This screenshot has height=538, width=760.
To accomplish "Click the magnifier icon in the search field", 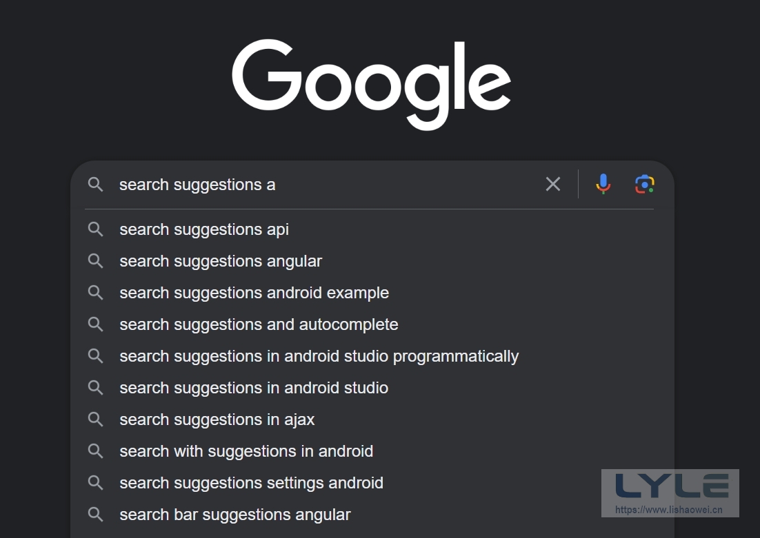I will point(95,184).
